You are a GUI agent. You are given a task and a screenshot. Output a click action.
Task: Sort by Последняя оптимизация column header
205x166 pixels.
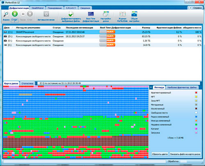point(82,28)
